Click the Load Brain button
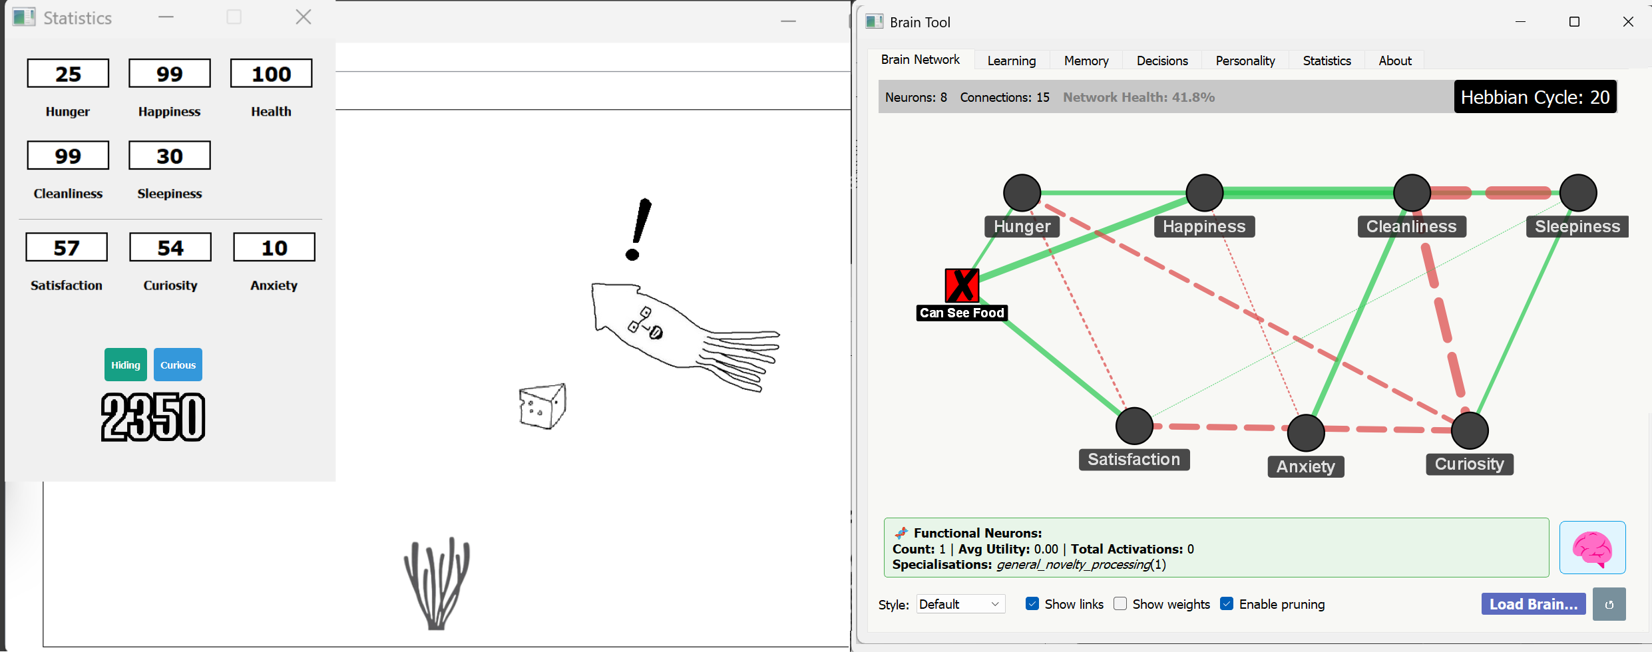Screen dimensions: 1652x652 (x=1533, y=603)
